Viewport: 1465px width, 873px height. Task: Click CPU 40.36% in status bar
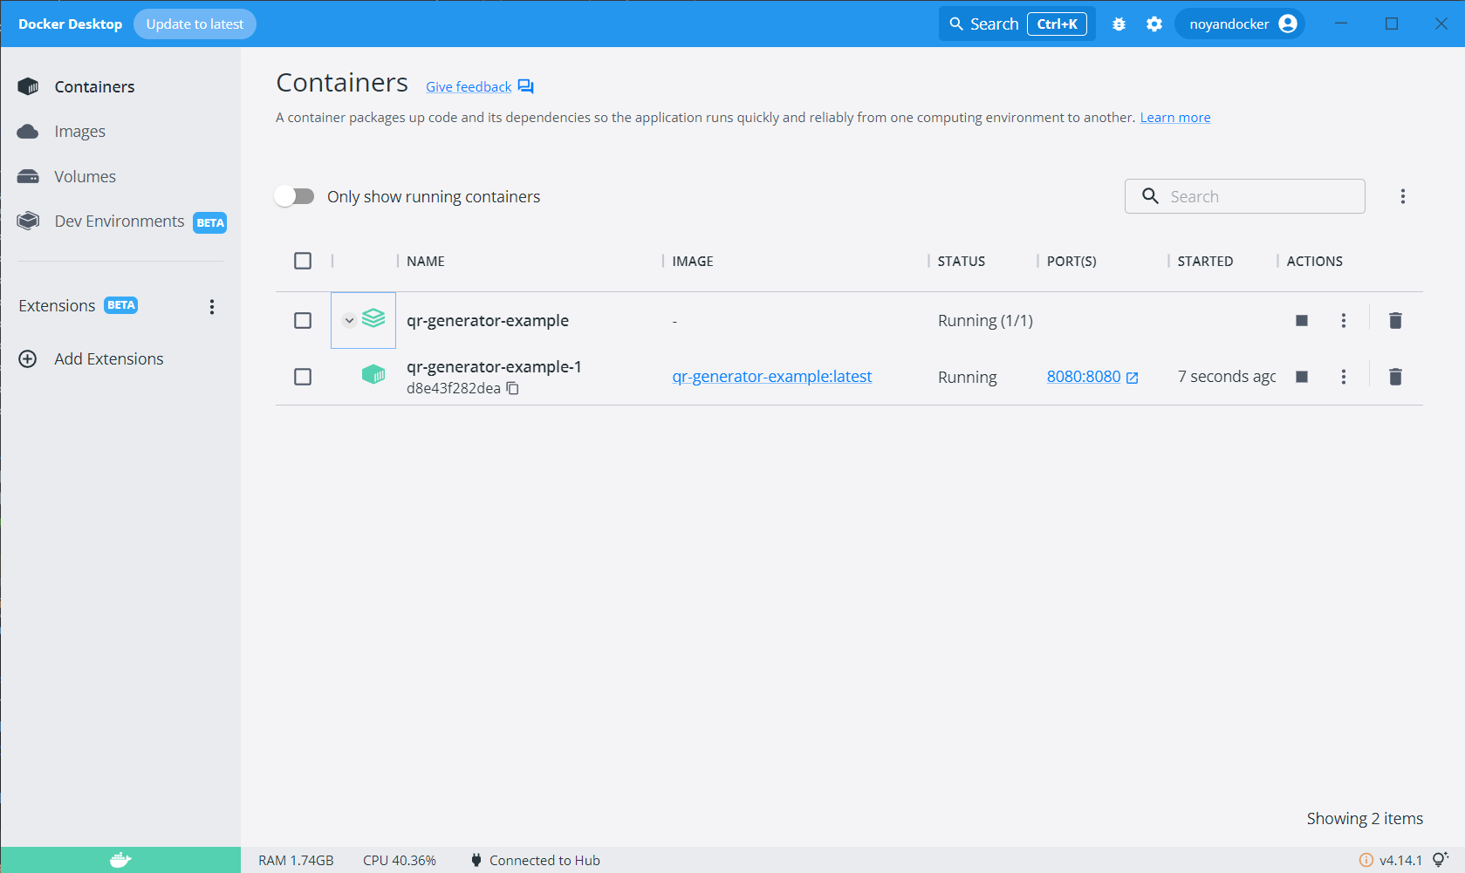coord(400,861)
